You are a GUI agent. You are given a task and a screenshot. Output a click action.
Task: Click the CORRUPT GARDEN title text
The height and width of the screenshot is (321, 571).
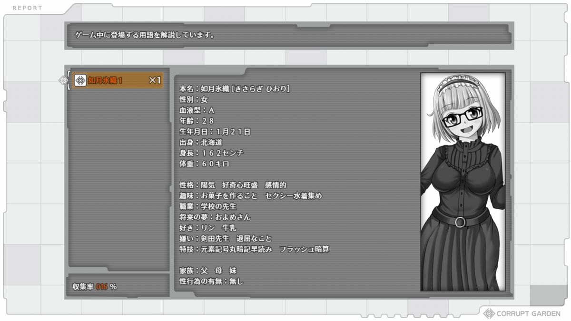[x=528, y=314]
